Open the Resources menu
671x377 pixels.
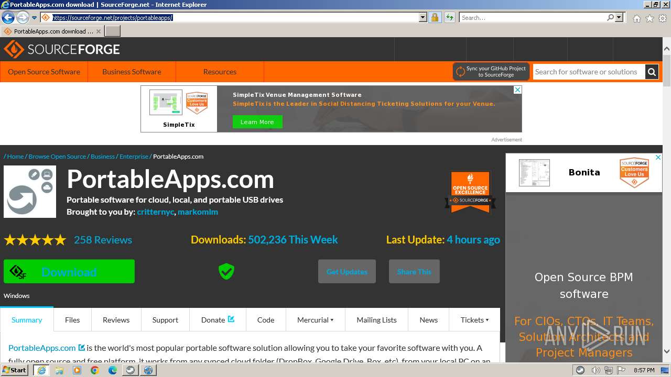[220, 72]
